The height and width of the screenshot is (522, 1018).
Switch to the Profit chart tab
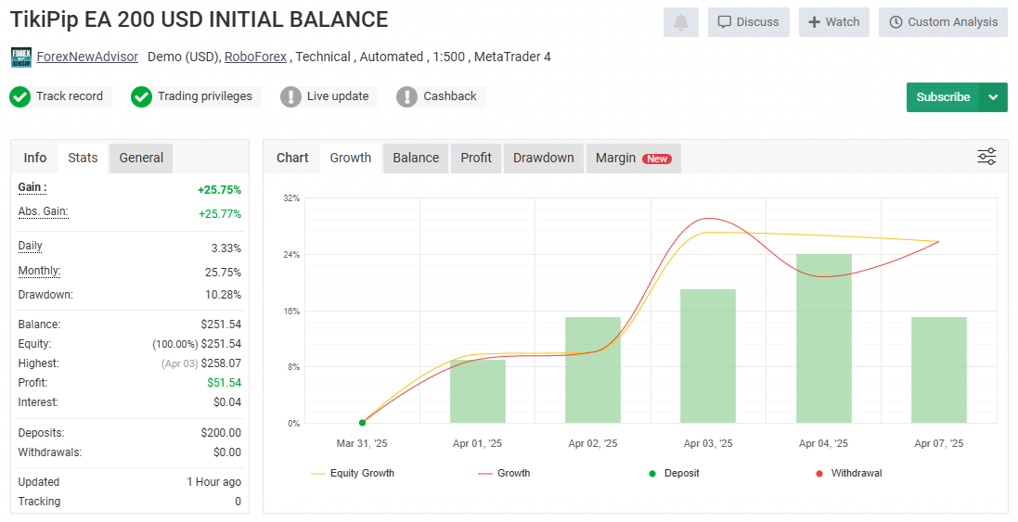coord(476,158)
